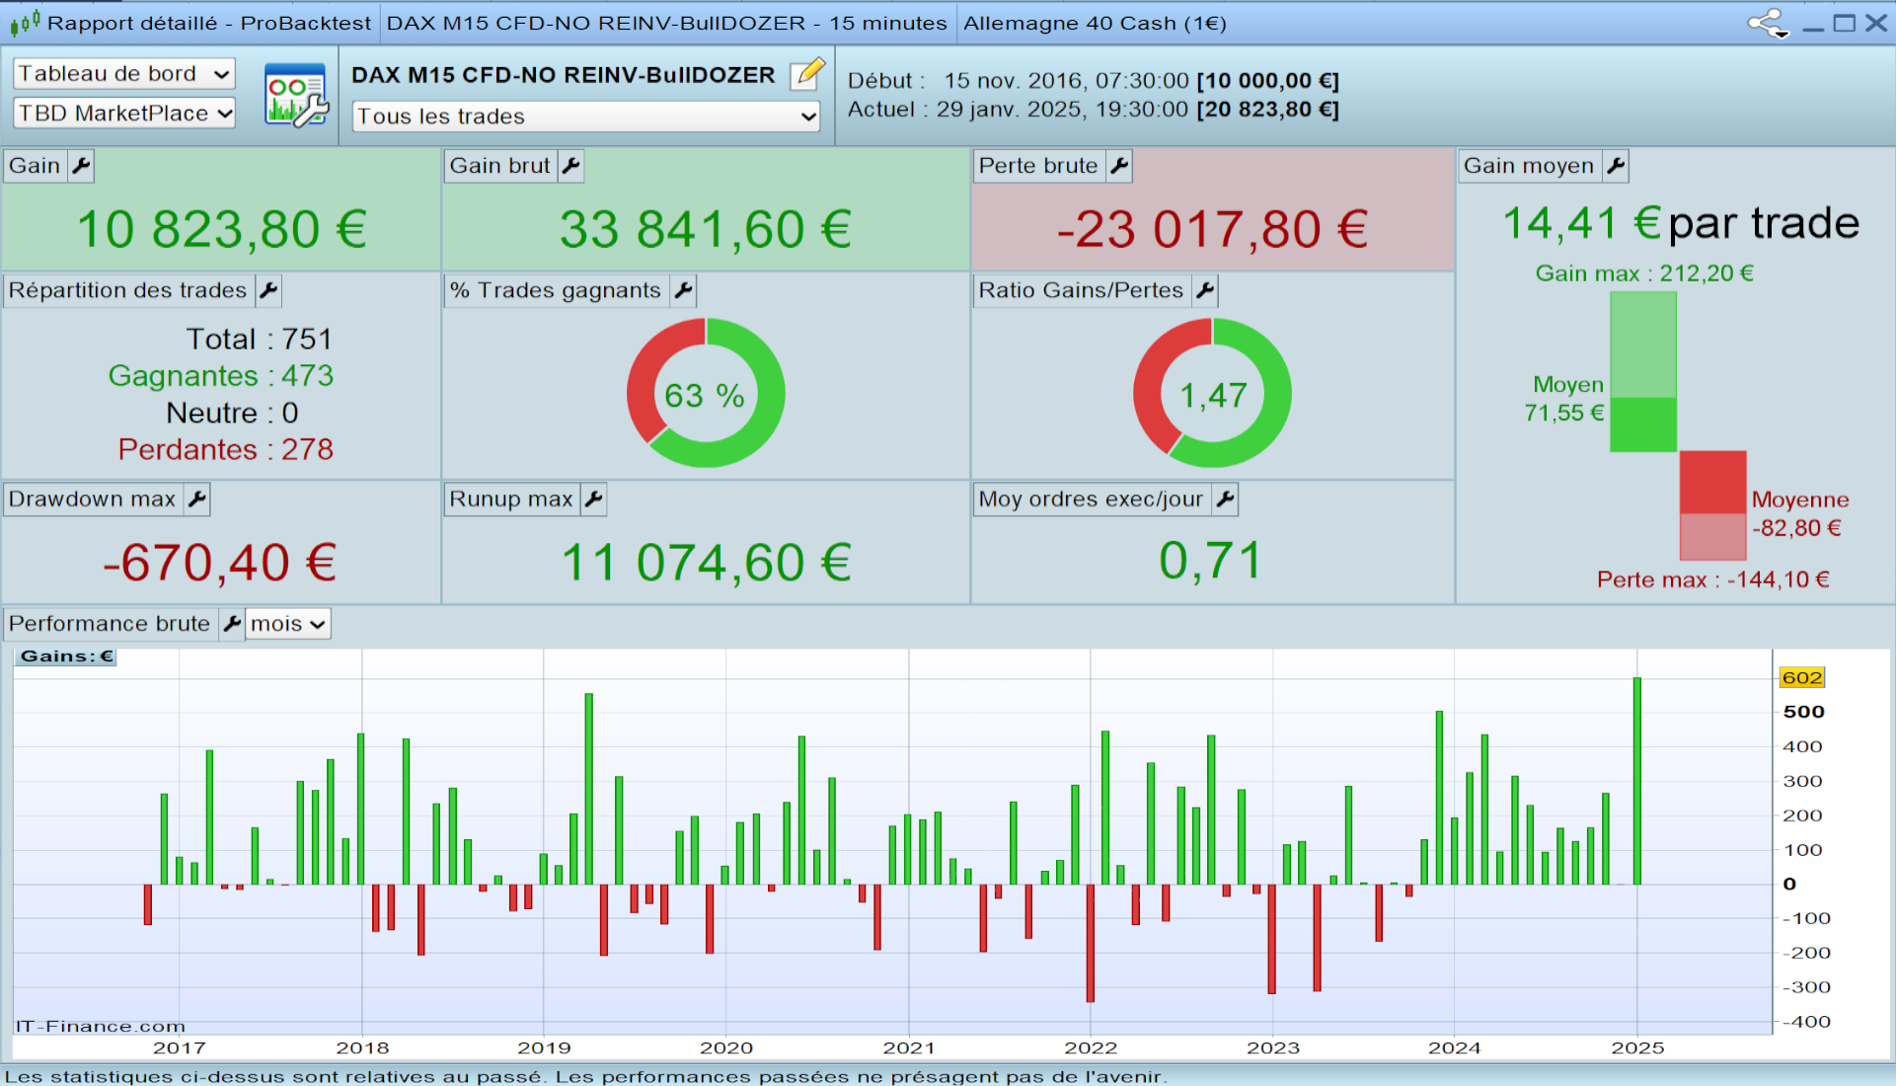1896x1086 pixels.
Task: Click wrench icon next to Perte brute
Action: [1118, 166]
